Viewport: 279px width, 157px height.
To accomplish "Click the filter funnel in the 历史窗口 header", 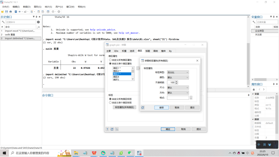I will pyautogui.click(x=34, y=17).
